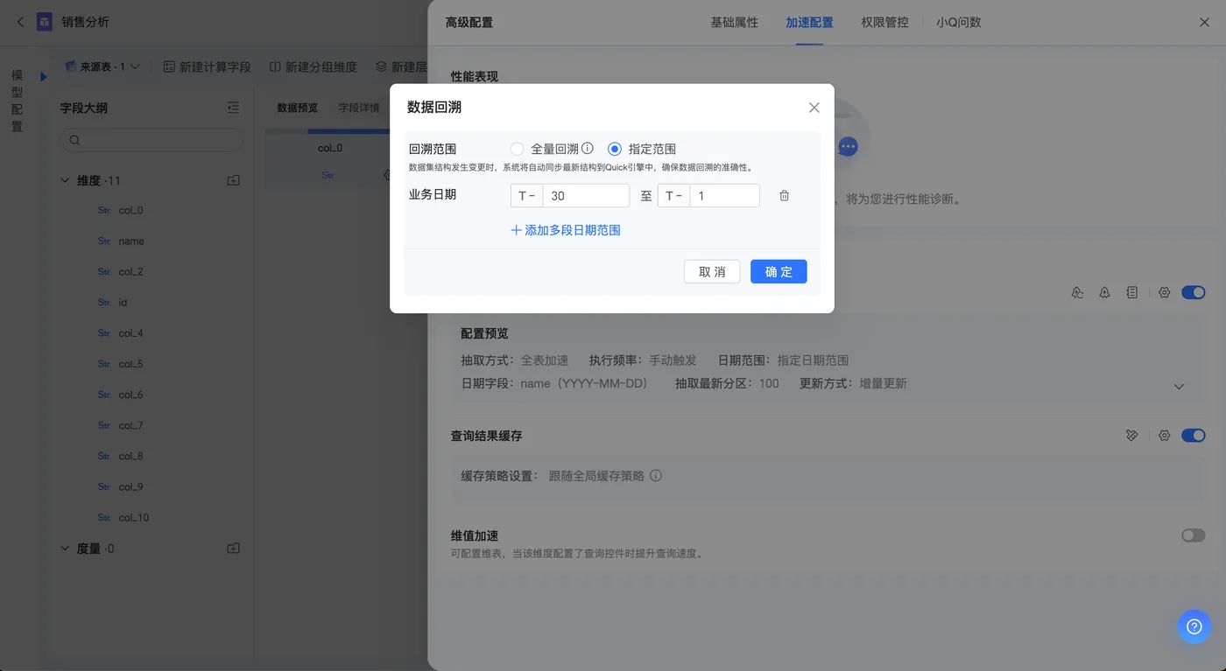Click the col_0 column header in preview
The height and width of the screenshot is (671, 1226).
pyautogui.click(x=330, y=148)
